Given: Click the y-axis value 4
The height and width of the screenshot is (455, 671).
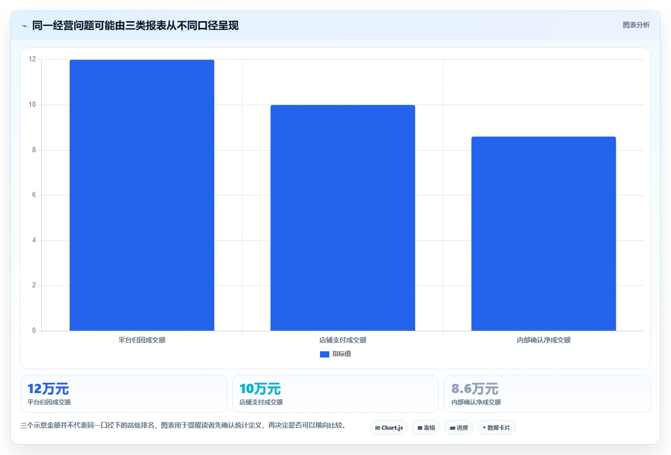Looking at the screenshot, I should point(34,240).
